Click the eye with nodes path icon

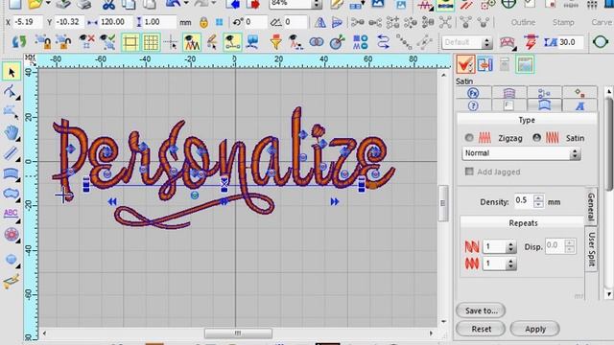click(232, 42)
